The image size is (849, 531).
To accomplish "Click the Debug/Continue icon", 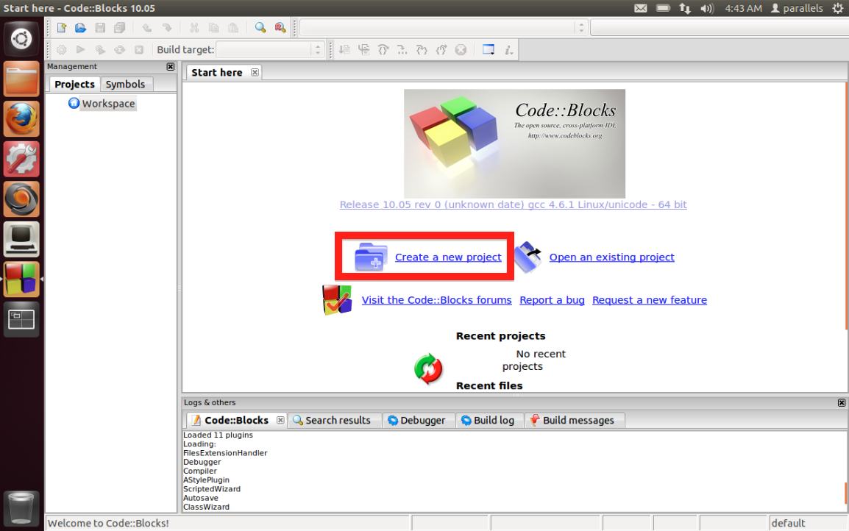I will point(344,50).
